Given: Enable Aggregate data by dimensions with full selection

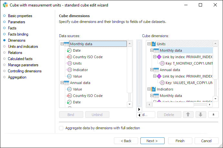Looking at the screenshot, I should coord(61,128).
